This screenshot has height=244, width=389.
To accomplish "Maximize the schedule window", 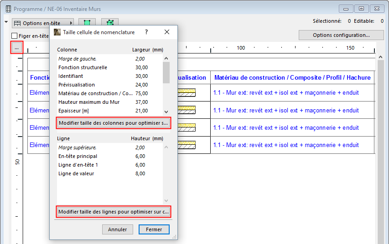I will pos(362,9).
